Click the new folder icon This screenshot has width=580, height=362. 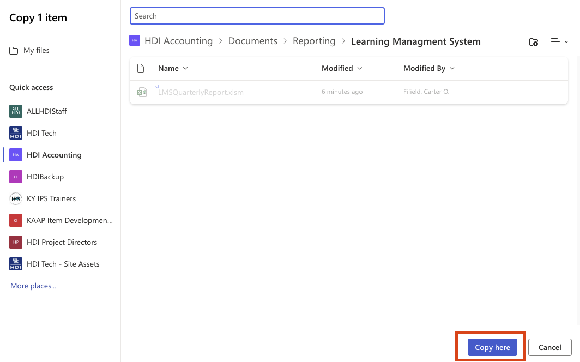coord(534,42)
